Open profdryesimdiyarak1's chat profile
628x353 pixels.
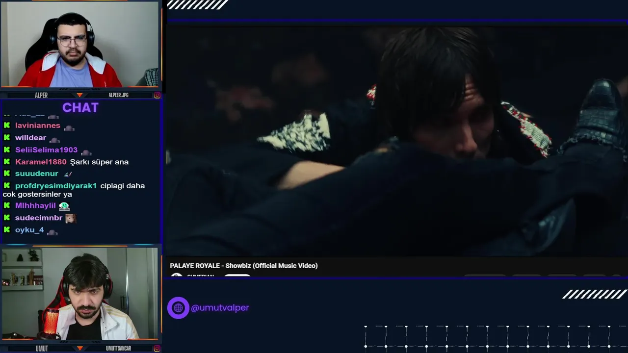56,186
